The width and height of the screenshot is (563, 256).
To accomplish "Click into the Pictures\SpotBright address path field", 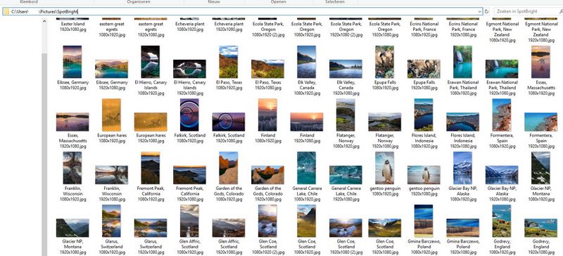I will [x=242, y=11].
